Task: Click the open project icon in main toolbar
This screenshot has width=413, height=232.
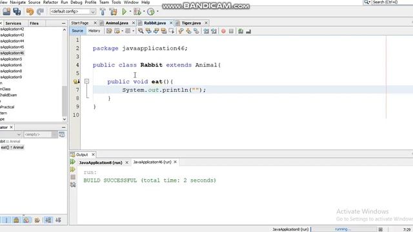Action: point(6,12)
